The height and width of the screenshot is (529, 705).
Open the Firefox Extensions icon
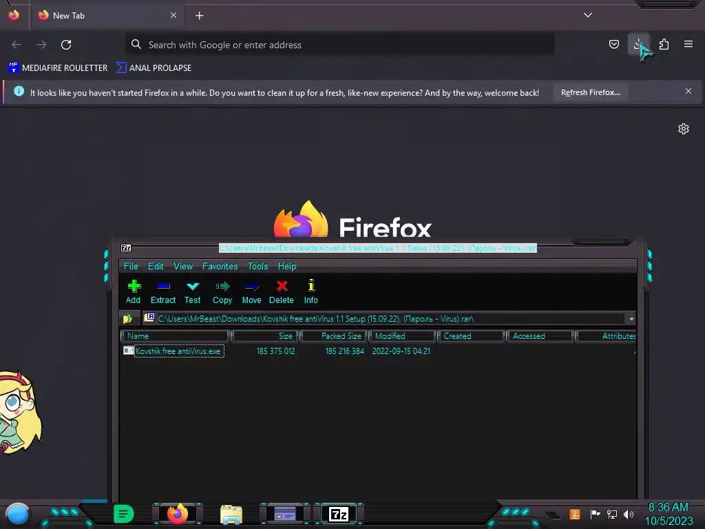coord(664,44)
